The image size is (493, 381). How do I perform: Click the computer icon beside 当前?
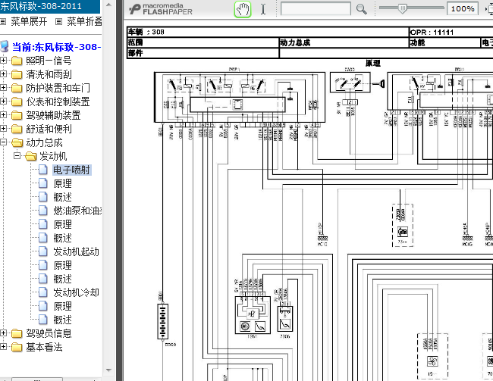point(5,46)
